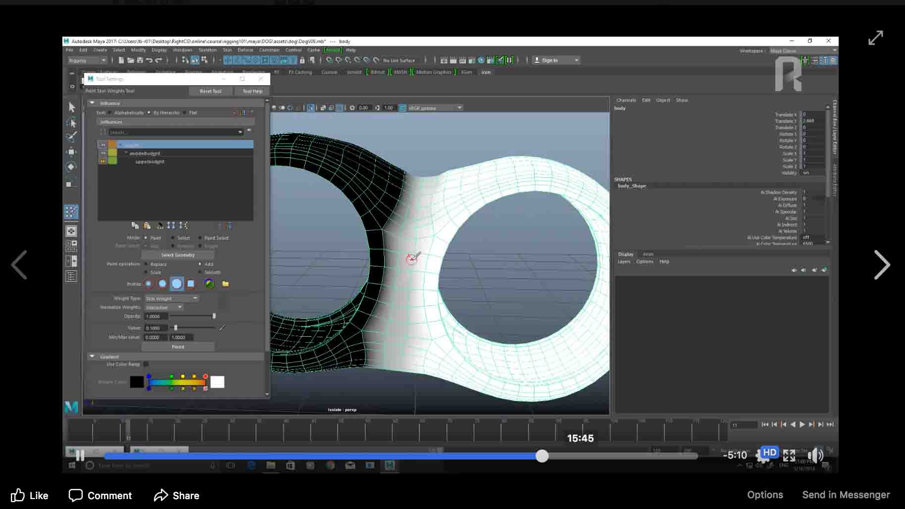Open the Weight Type dropdown
Viewport: 905px width, 509px height.
(171, 299)
